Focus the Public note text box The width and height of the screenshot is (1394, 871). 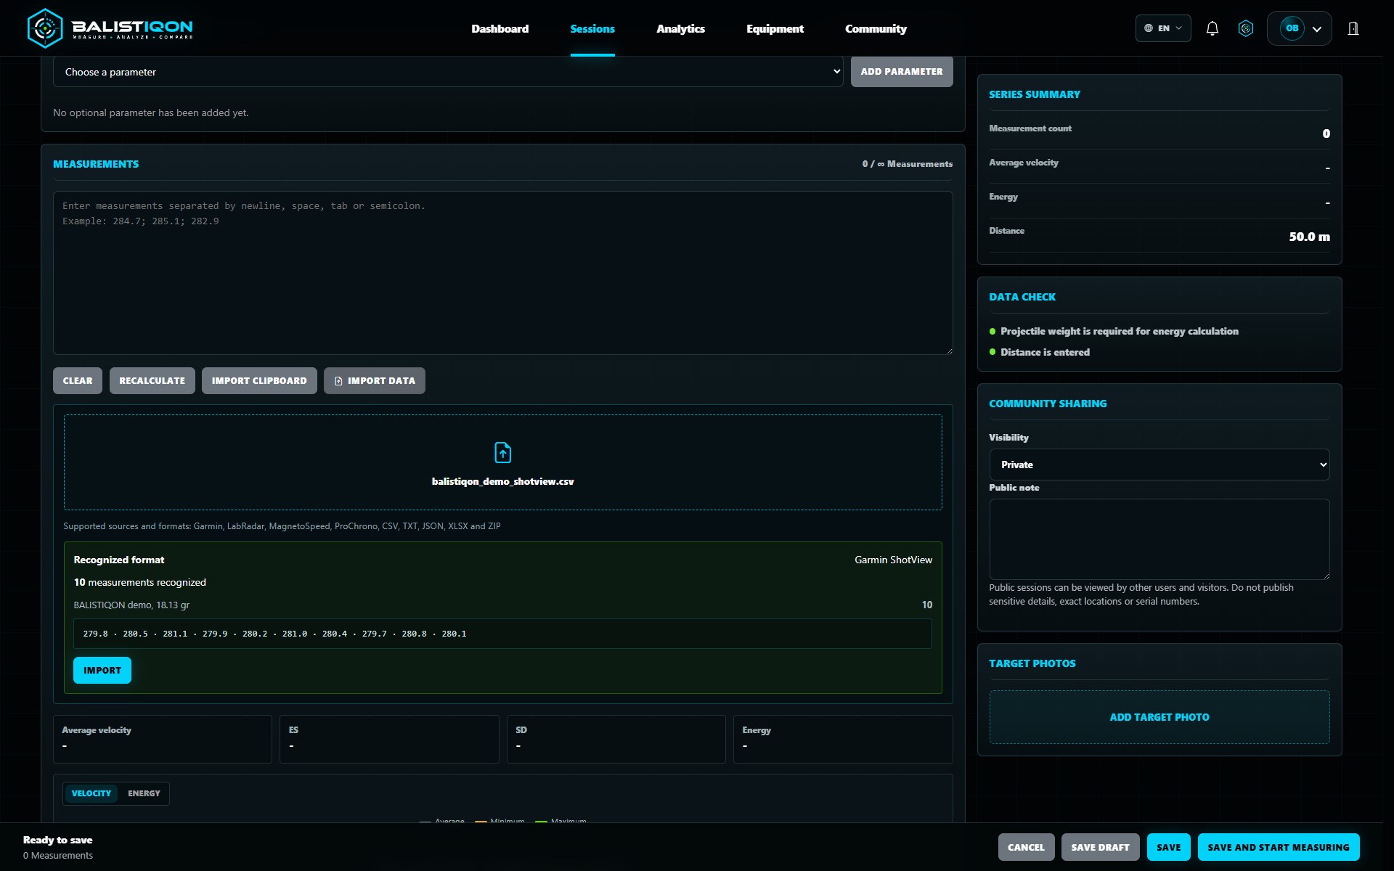1159,539
